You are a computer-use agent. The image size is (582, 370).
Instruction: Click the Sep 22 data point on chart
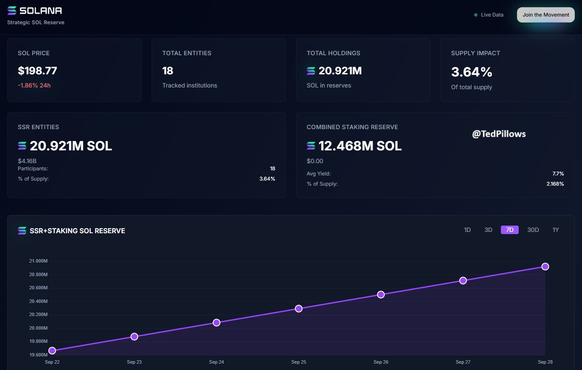(52, 350)
